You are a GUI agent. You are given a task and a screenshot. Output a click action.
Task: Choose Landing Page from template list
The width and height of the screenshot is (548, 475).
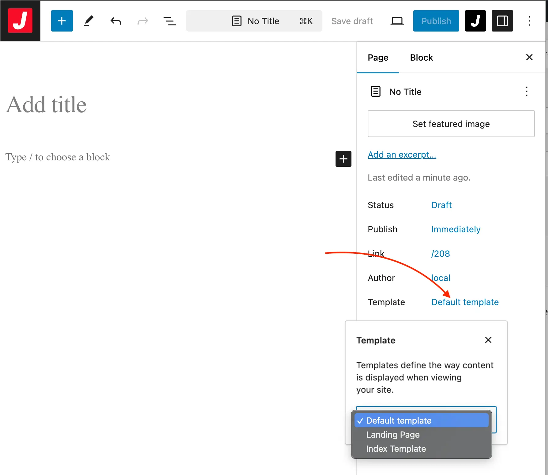pyautogui.click(x=393, y=435)
